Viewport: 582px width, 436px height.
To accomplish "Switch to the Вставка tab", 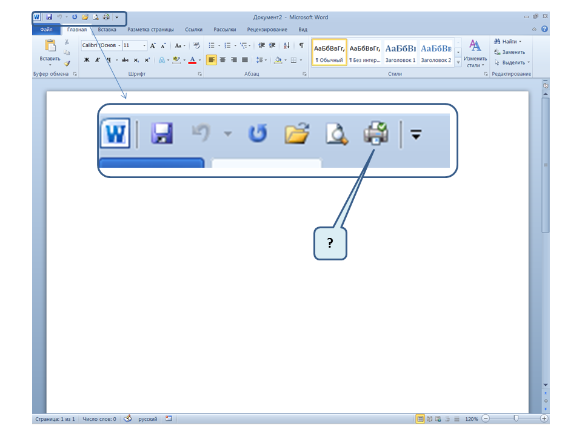I will pos(107,29).
